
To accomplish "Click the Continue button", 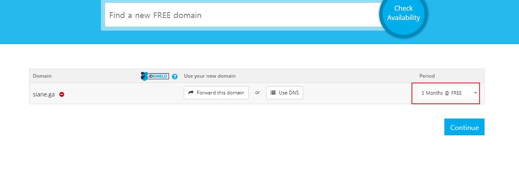I will tap(464, 127).
